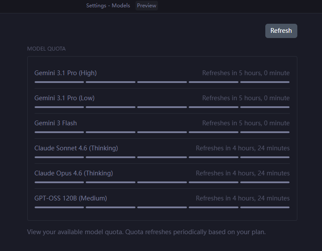Image resolution: width=322 pixels, height=251 pixels.
Task: Click the GPT-OSS 120B (Medium) model name
Action: point(71,198)
